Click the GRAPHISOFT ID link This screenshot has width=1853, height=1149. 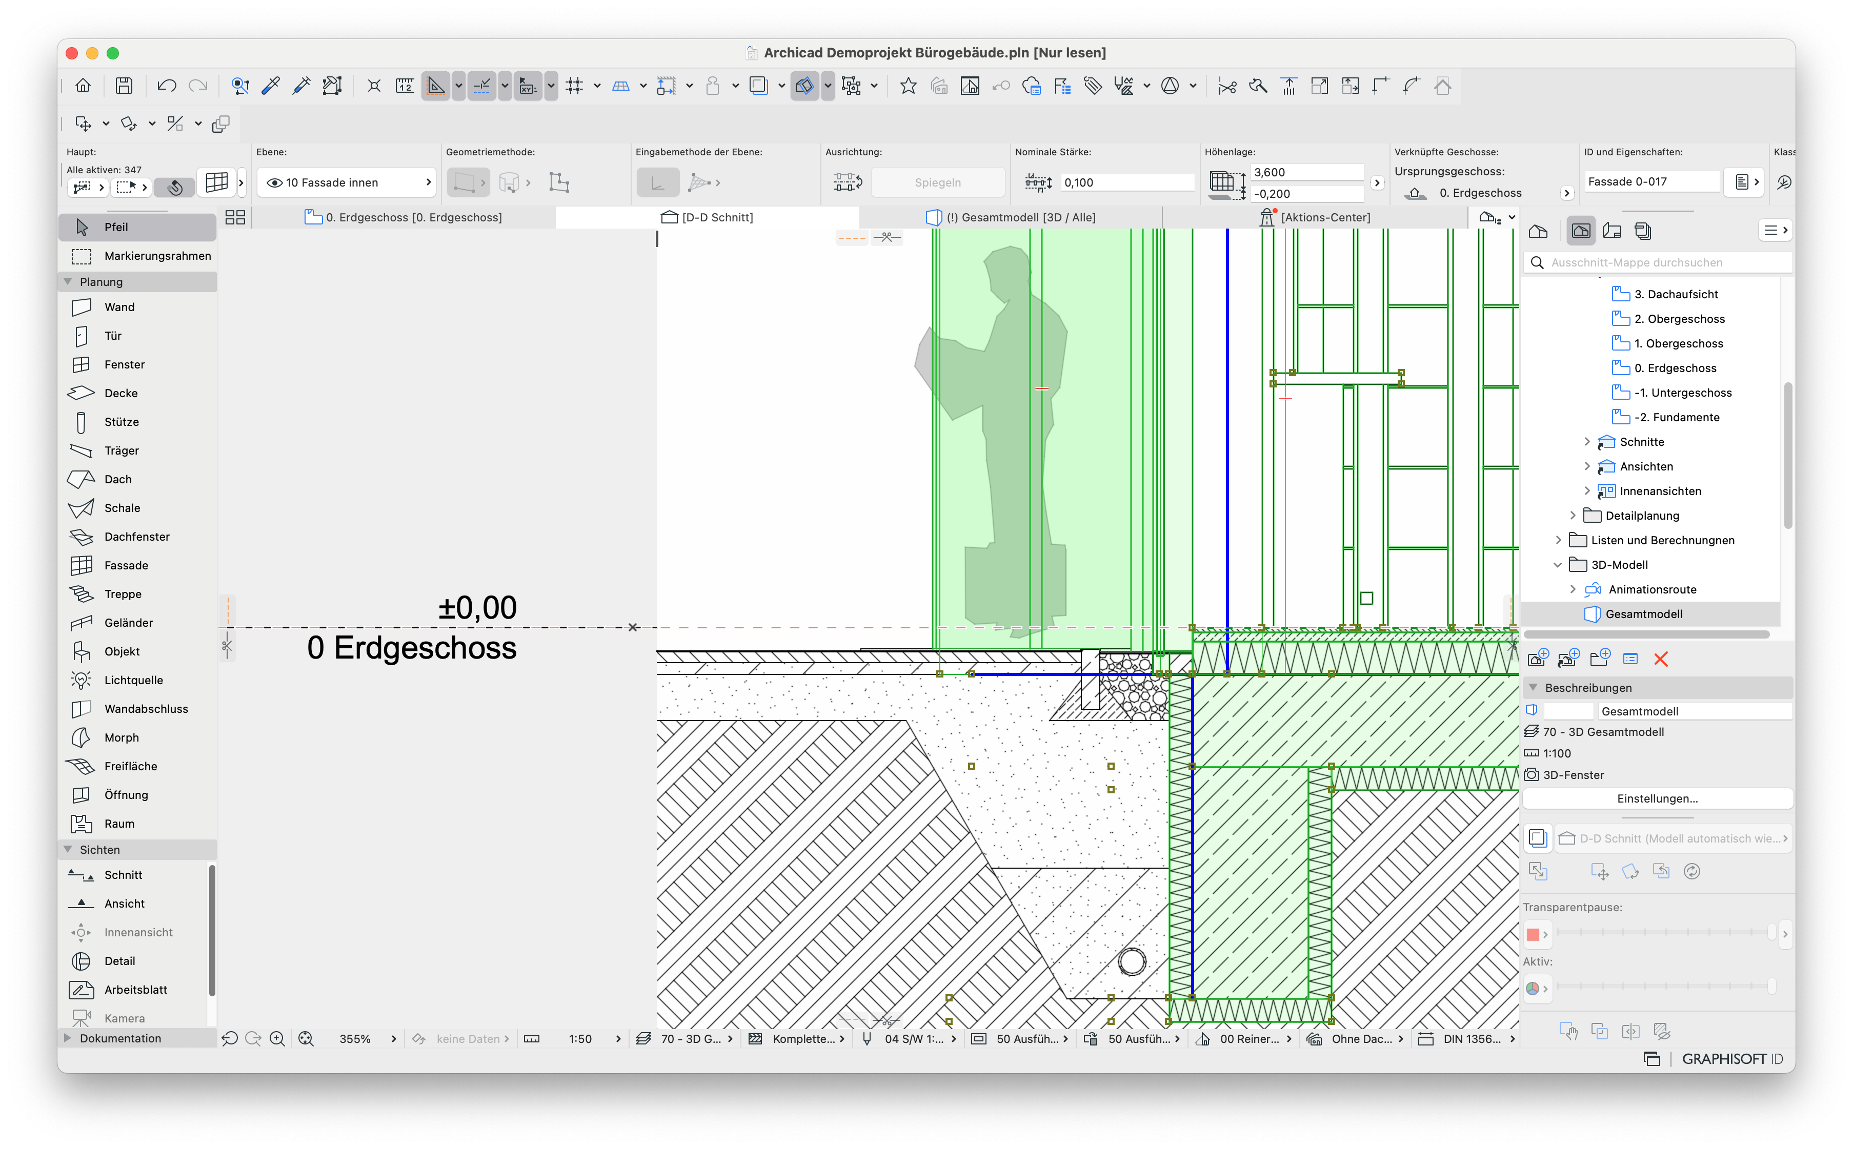click(x=1732, y=1059)
